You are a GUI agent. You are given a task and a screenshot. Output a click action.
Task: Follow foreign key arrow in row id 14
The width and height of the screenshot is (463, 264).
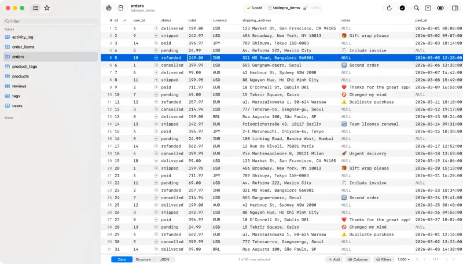(x=156, y=124)
